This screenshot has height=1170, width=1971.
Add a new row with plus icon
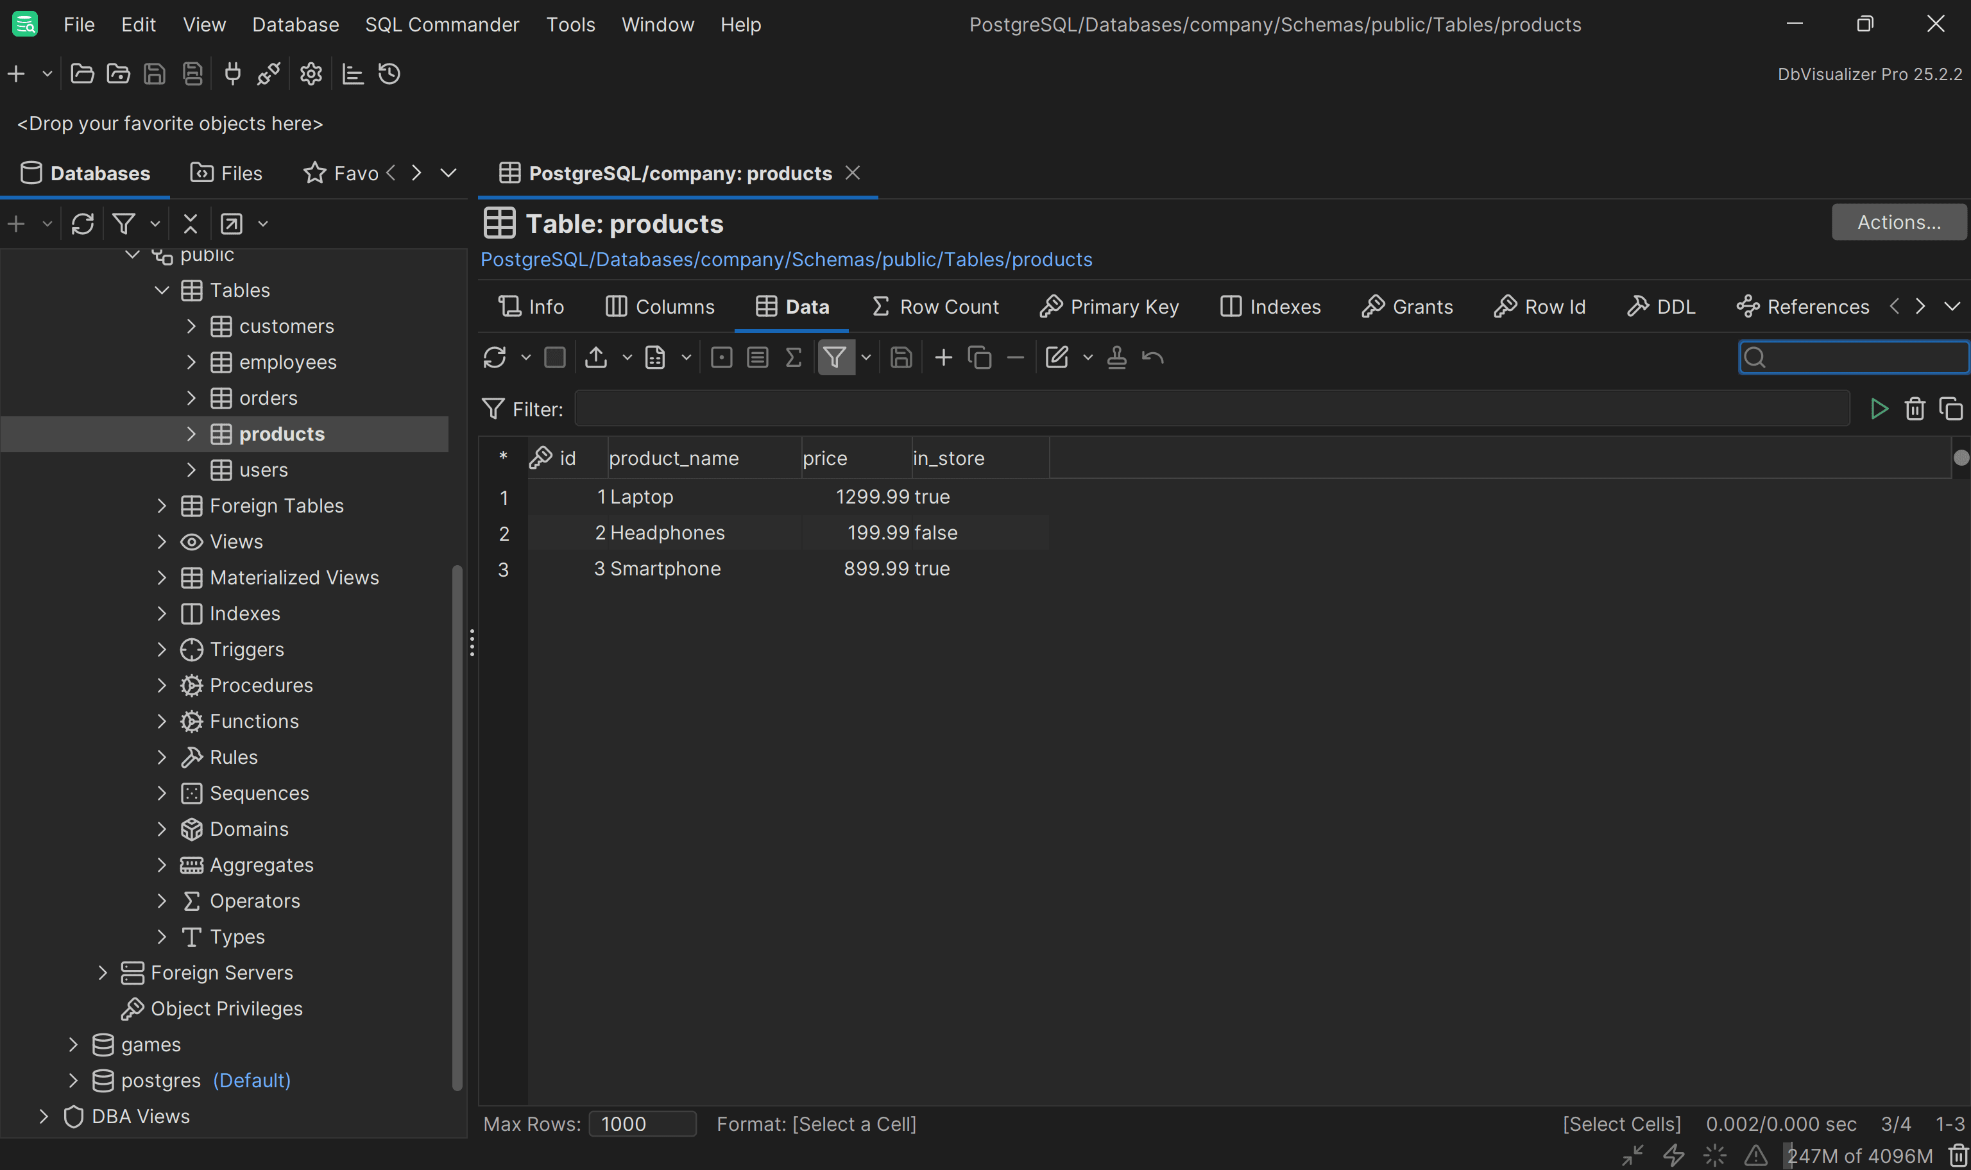click(x=943, y=358)
